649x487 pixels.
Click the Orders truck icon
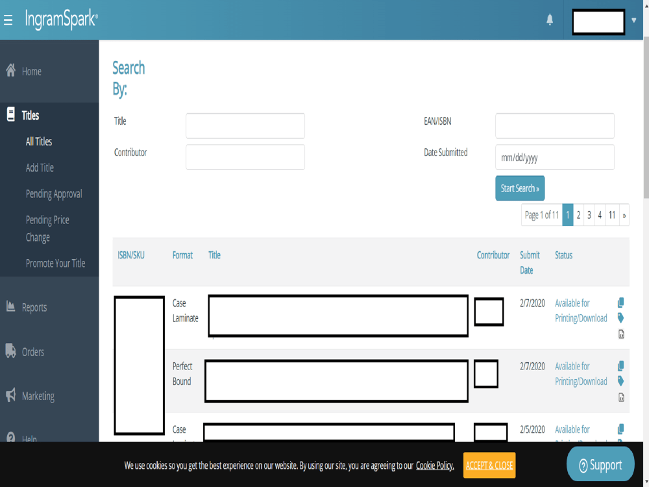coord(11,351)
